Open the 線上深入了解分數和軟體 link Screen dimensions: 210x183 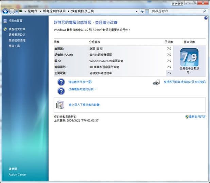(84, 105)
